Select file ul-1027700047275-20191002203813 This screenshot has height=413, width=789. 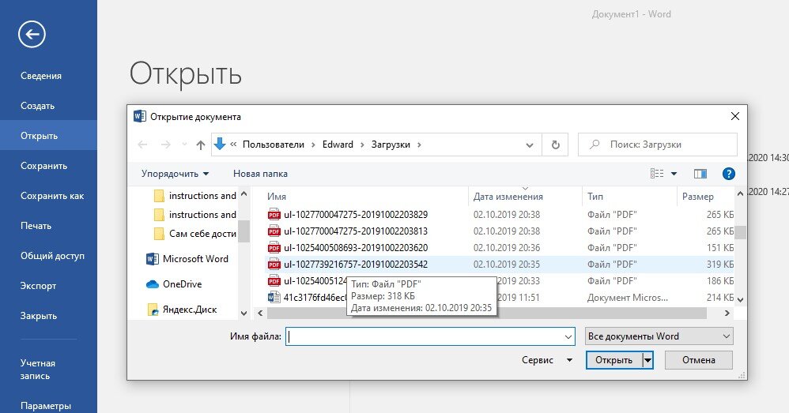[356, 231]
